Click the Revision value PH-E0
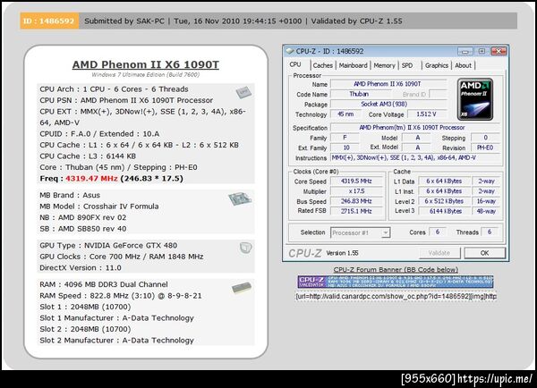Image resolution: width=537 pixels, height=388 pixels. [x=485, y=148]
